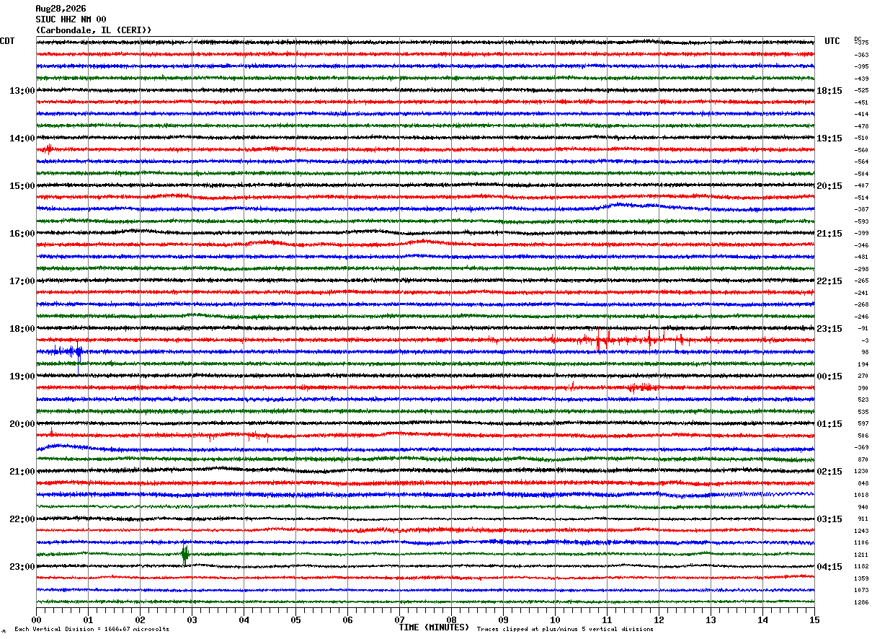Click the 13:00 CDT time label
Screen dimensions: 872x639
[x=22, y=91]
